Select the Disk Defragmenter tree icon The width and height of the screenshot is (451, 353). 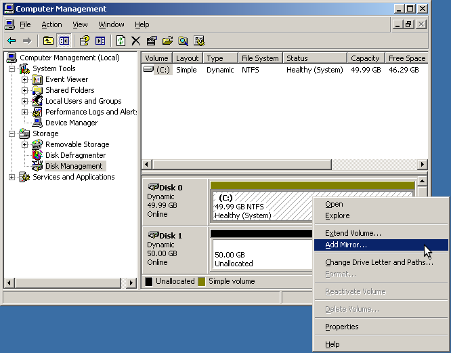(37, 155)
